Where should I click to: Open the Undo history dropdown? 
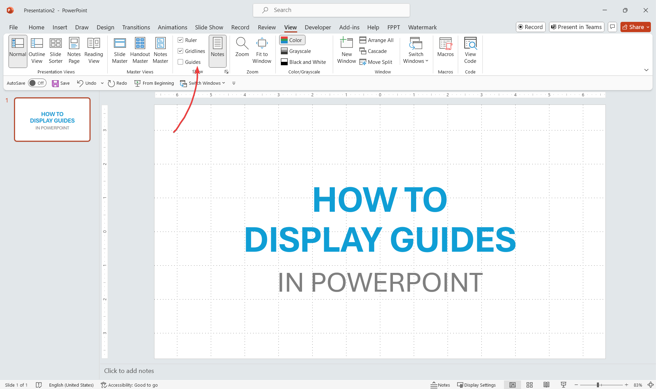point(102,83)
